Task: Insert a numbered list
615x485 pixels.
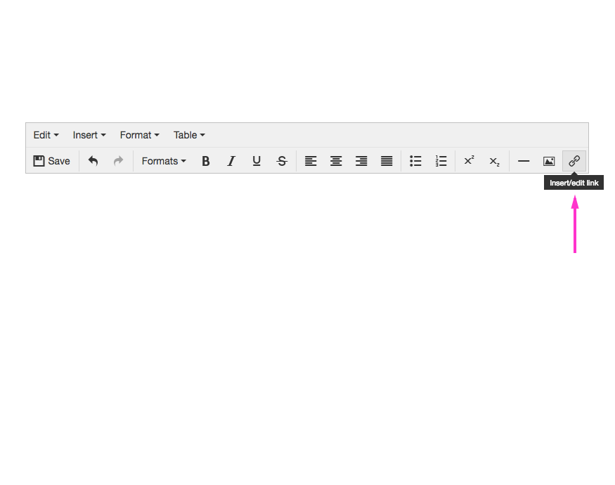Action: coord(441,161)
